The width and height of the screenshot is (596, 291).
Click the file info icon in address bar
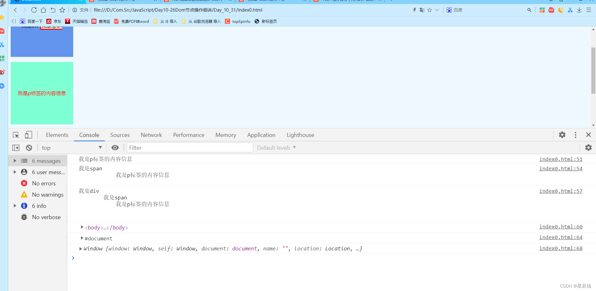[x=75, y=10]
